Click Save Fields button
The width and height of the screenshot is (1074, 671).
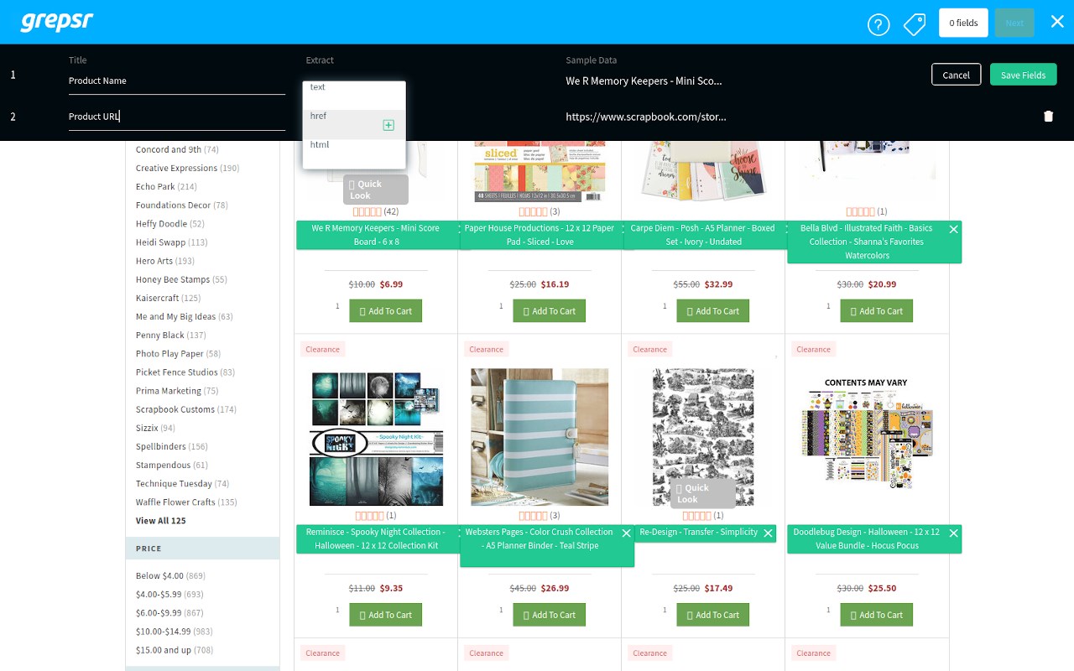[x=1023, y=75]
